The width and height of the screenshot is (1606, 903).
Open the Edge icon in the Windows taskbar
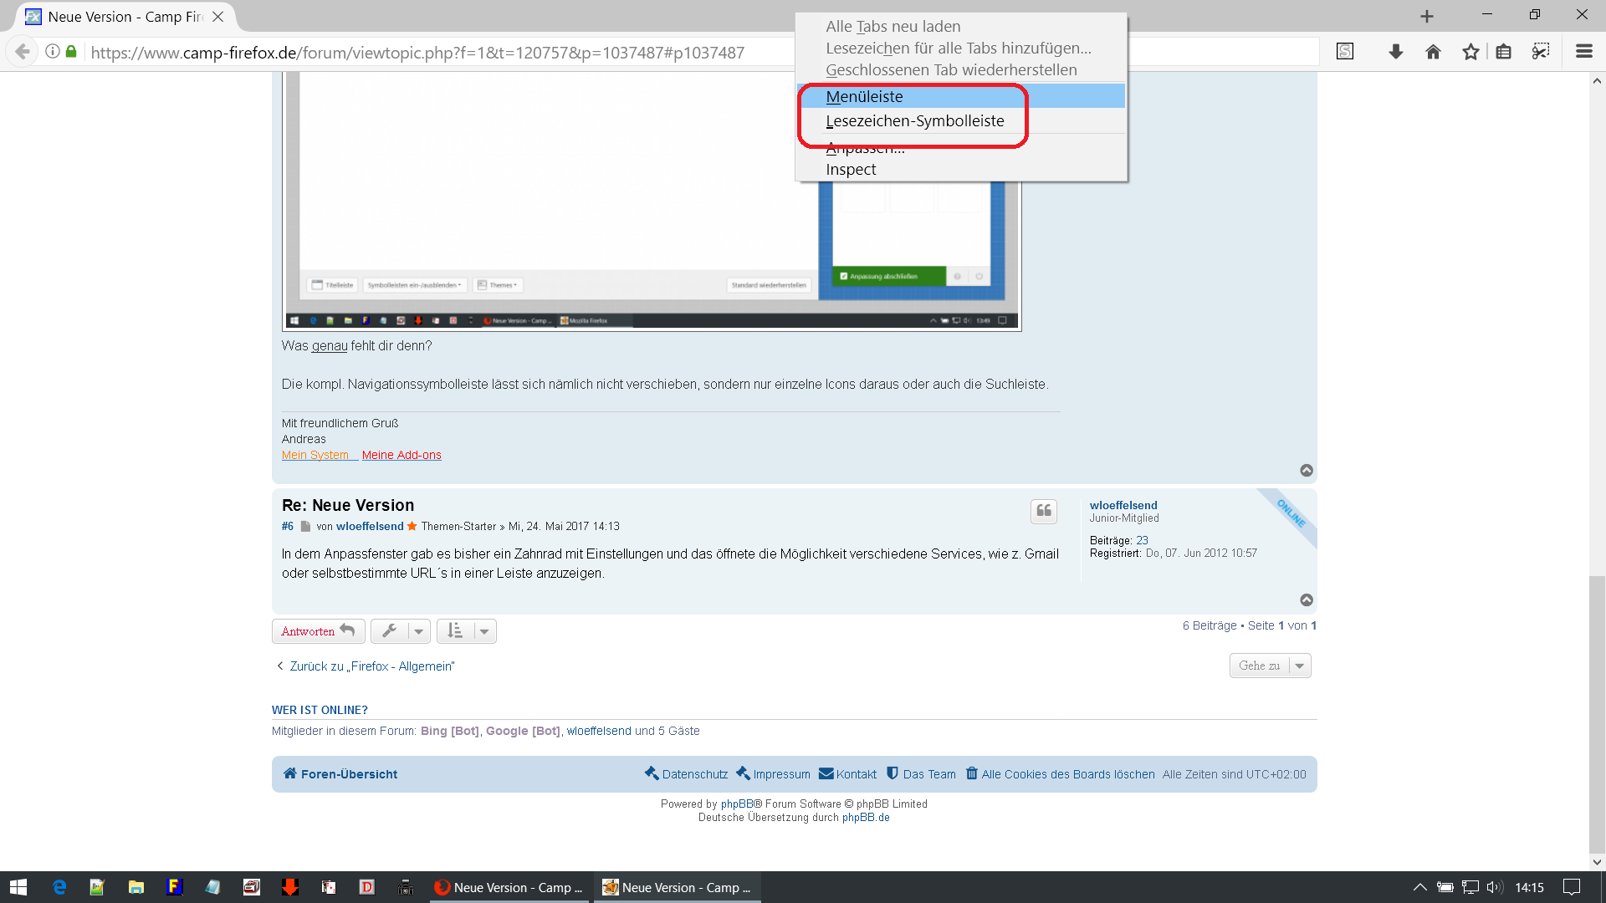tap(59, 887)
